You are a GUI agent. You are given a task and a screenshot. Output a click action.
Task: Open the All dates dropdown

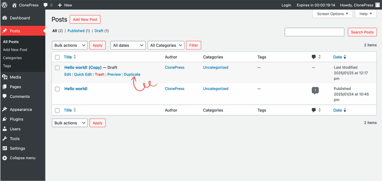(x=128, y=45)
